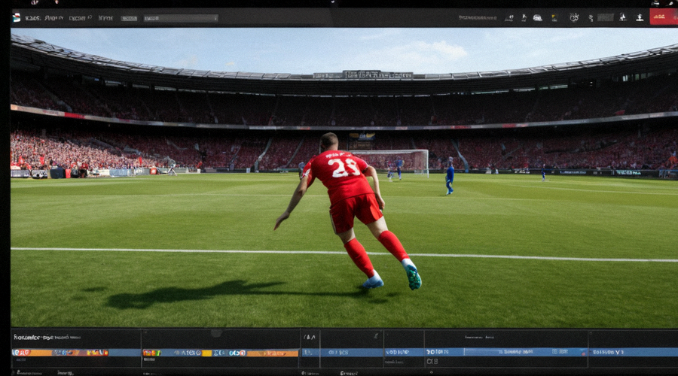
Task: Open the wide dark dropdown field in top bar
Action: (x=181, y=18)
